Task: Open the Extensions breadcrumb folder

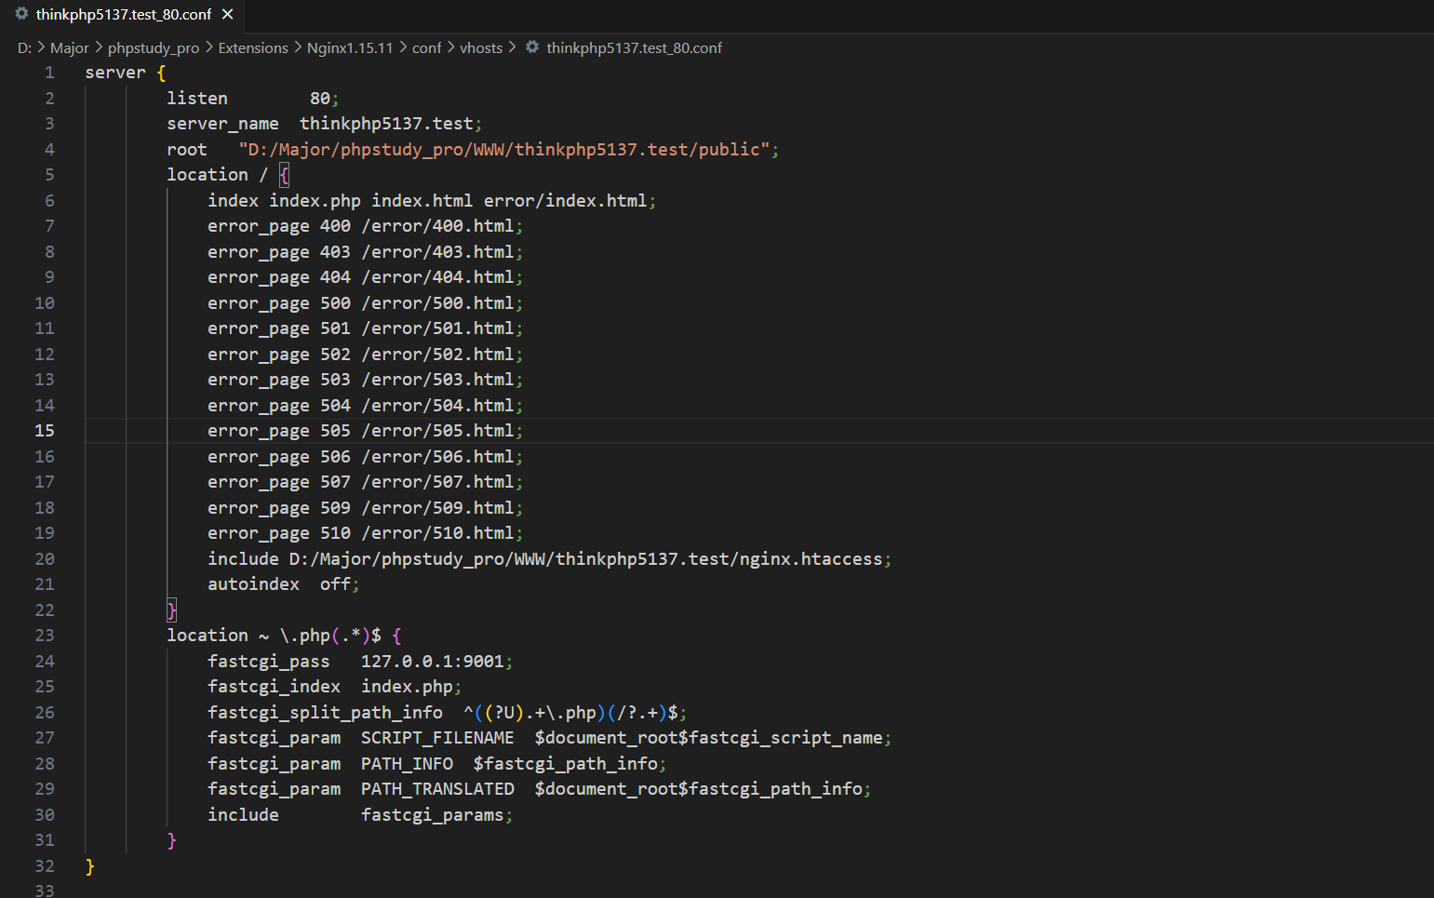Action: pyautogui.click(x=253, y=47)
